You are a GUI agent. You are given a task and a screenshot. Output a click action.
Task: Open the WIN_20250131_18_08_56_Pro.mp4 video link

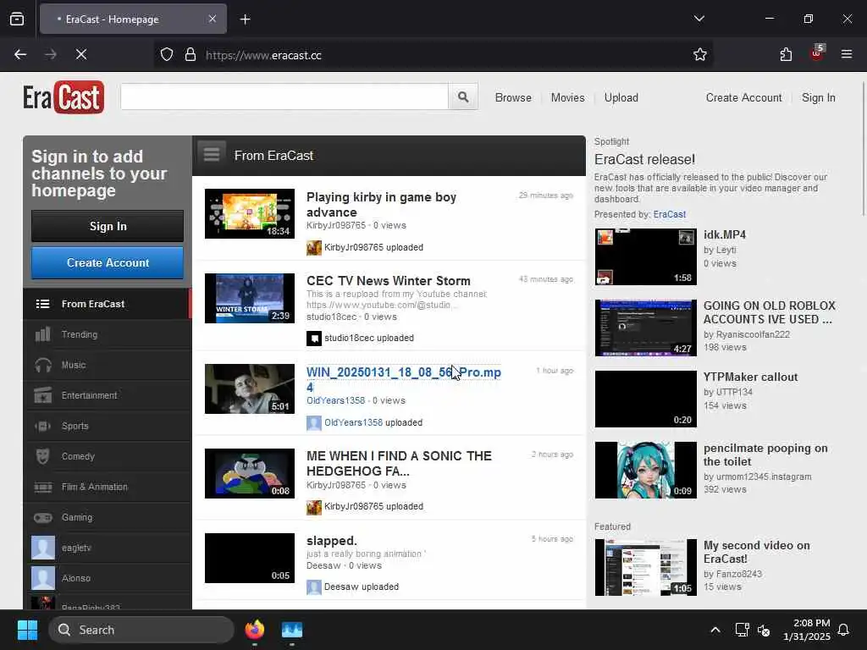(x=404, y=379)
